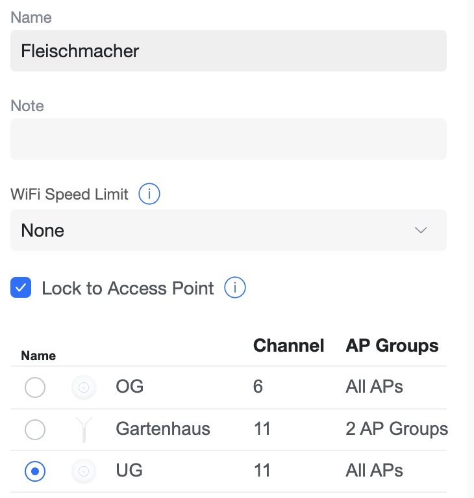Viewport: 474px width, 498px height.
Task: Focus the Name field containing Fleischmacher
Action: (x=229, y=51)
